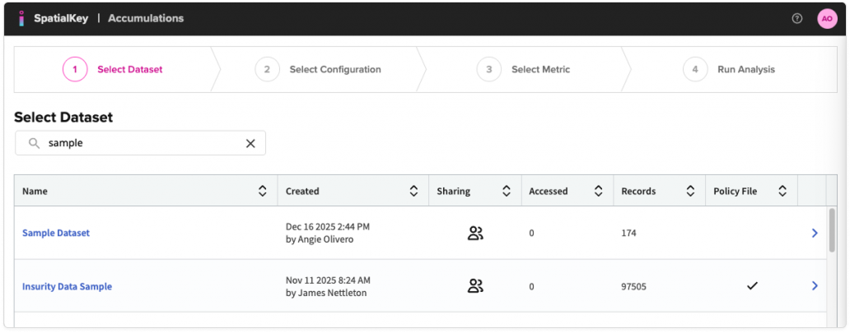Open Sample Dataset row chevron arrow

pos(814,233)
